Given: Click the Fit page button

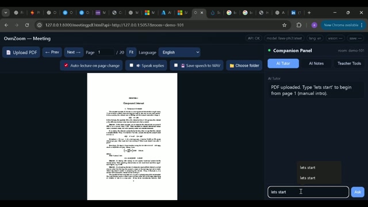Looking at the screenshot, I should click(x=131, y=52).
